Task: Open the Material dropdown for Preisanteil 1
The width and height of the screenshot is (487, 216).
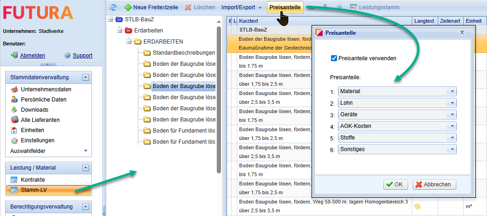Action: pos(451,92)
